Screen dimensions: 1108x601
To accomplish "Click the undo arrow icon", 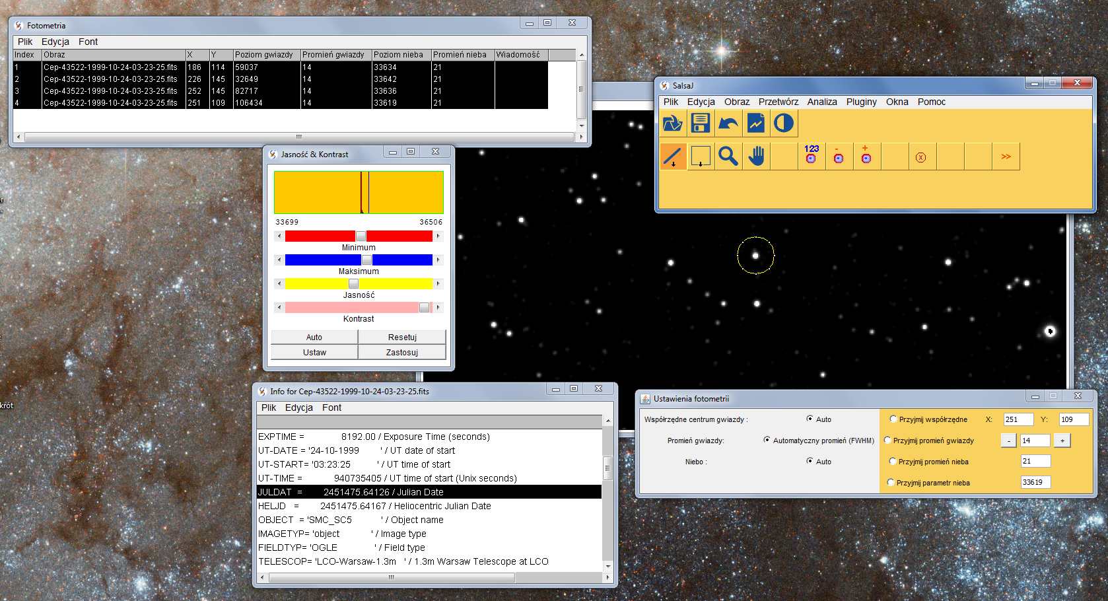I will click(x=728, y=124).
